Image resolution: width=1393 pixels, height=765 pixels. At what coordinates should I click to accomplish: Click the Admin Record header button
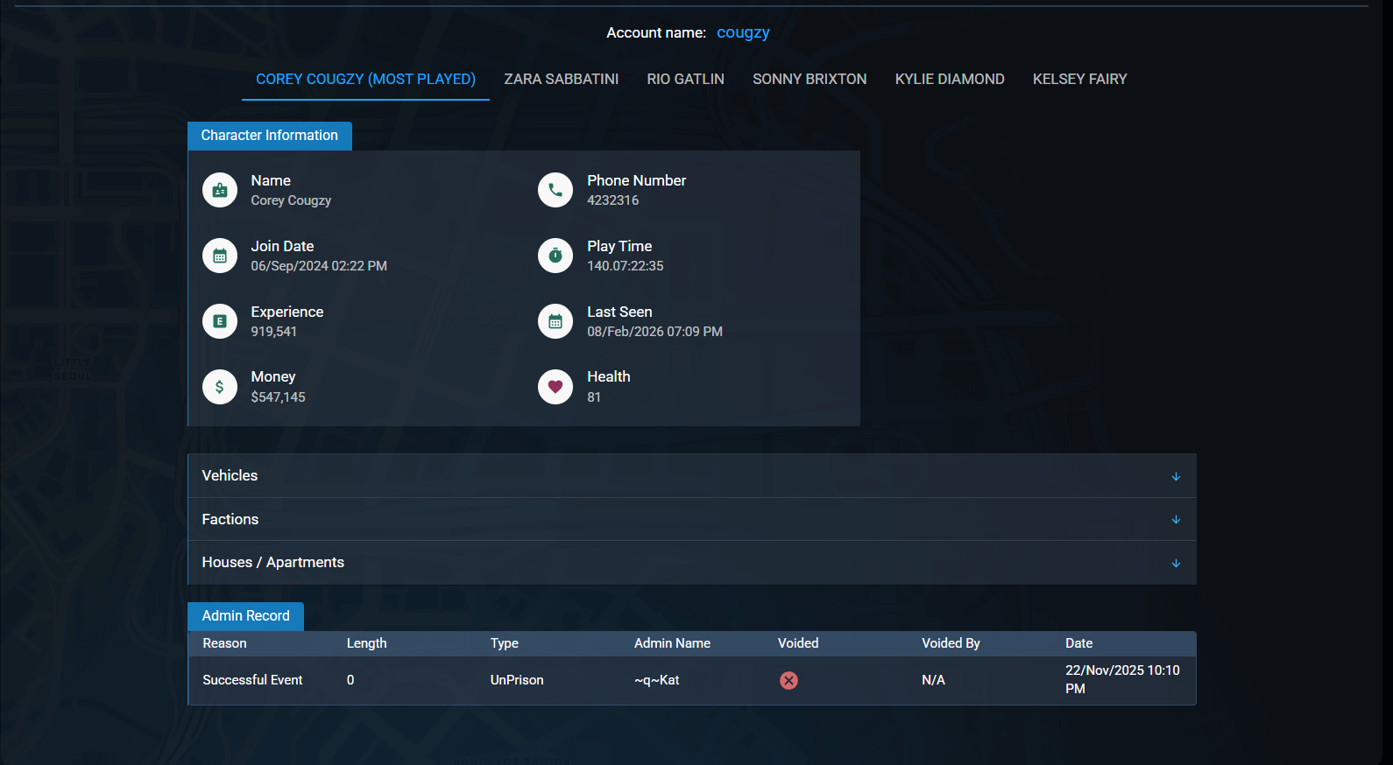[x=246, y=616]
